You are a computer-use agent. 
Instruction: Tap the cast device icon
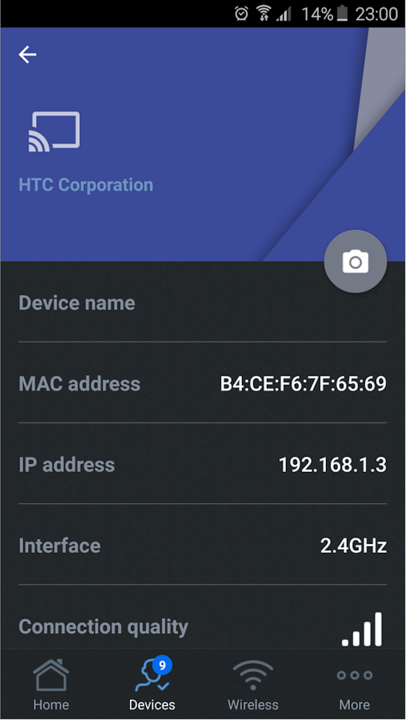click(54, 131)
